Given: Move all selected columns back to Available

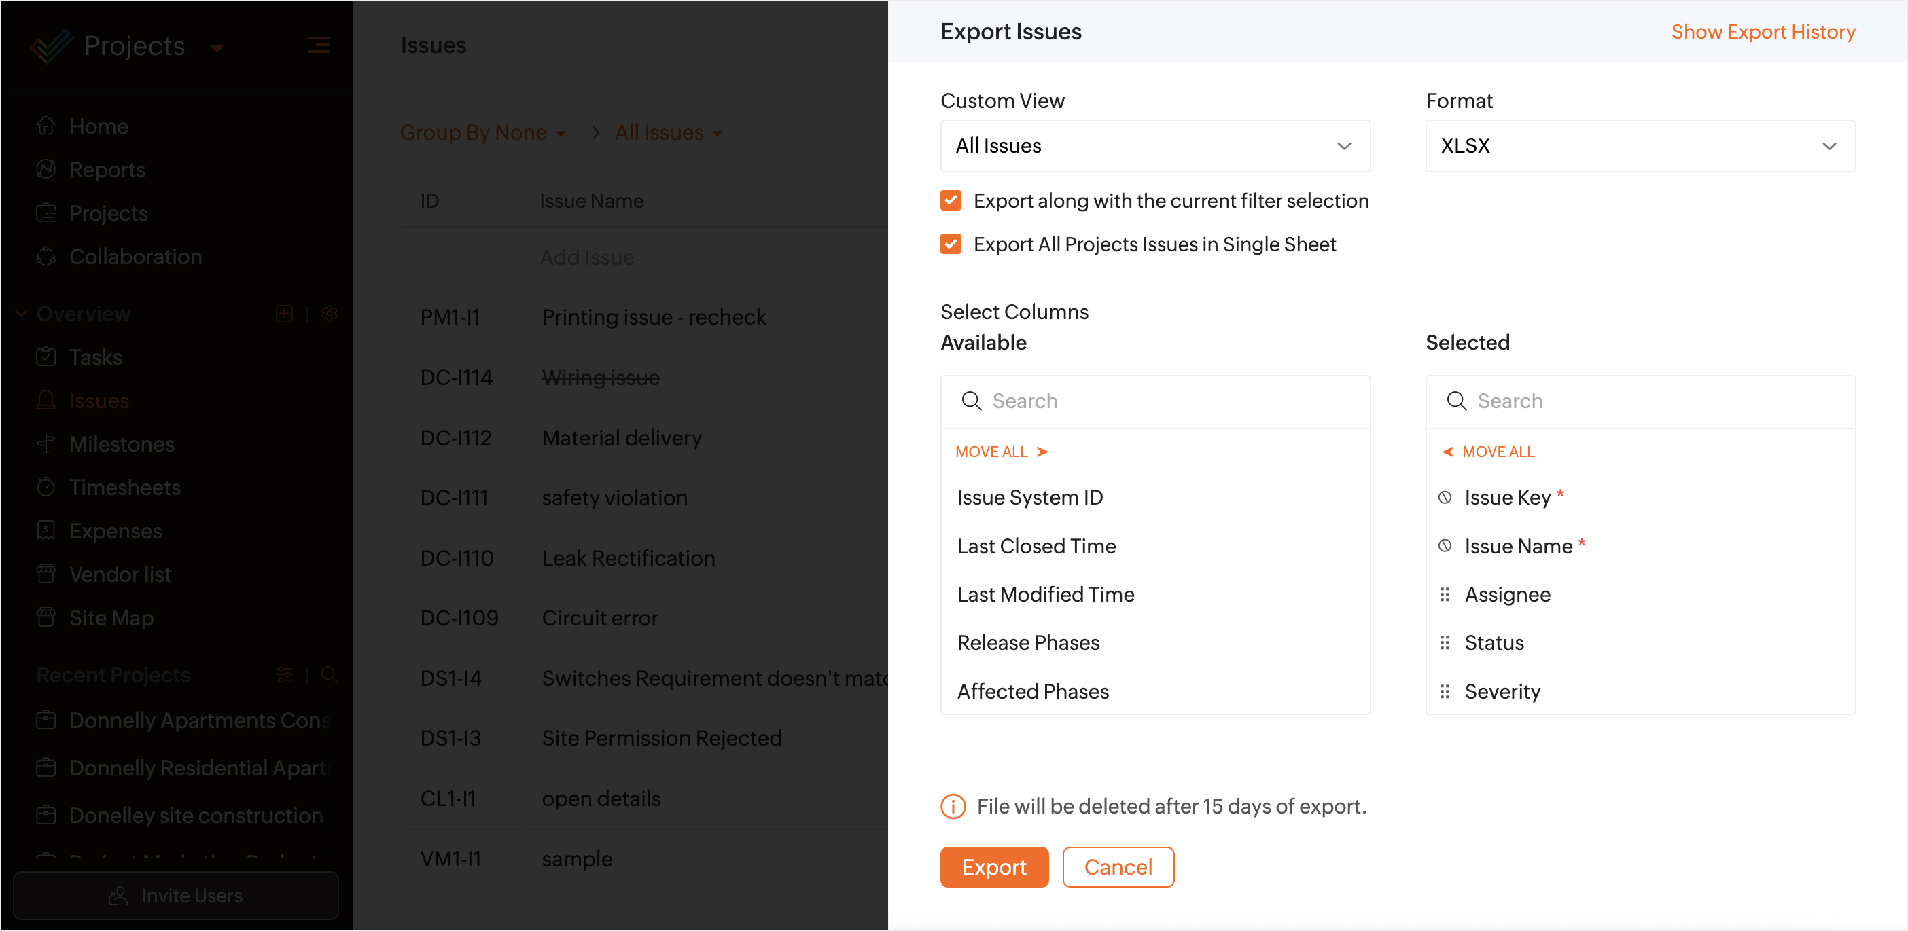Looking at the screenshot, I should [x=1489, y=452].
